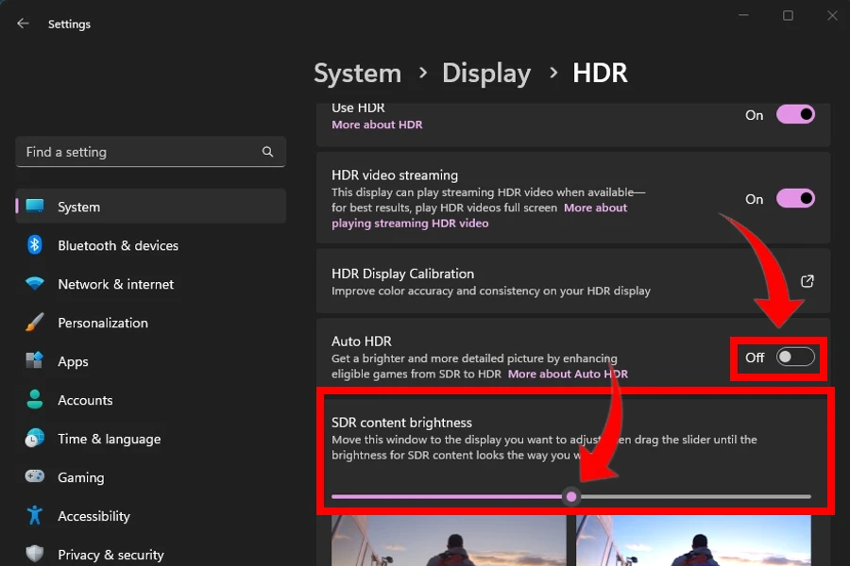Click the Bluetooth icon in sidebar
Viewport: 850px width, 566px height.
pos(35,245)
